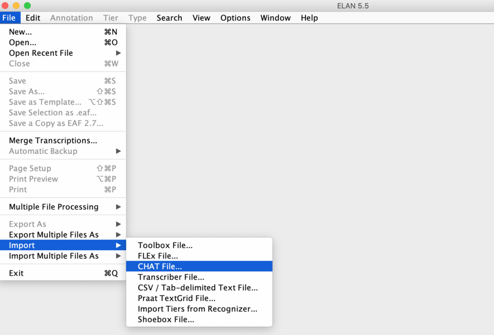Maximize the ELAN window with green button
The height and width of the screenshot is (335, 494).
[27, 5]
